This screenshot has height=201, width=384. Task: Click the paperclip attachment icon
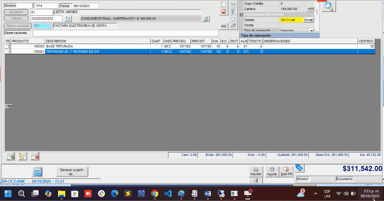pyautogui.click(x=233, y=25)
